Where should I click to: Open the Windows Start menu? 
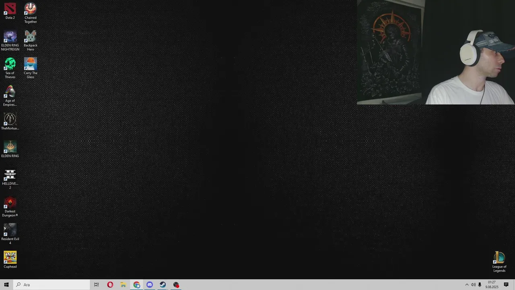6,285
